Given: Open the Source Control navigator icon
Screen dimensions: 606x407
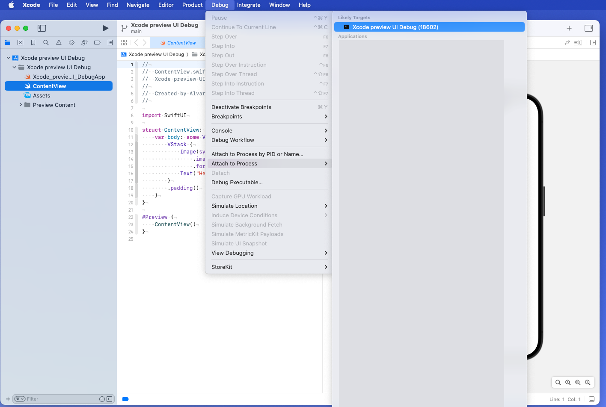Looking at the screenshot, I should point(20,43).
